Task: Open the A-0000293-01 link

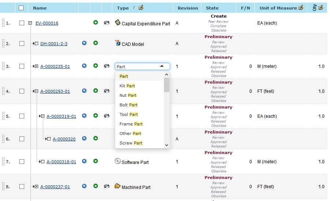Action: 55,91
